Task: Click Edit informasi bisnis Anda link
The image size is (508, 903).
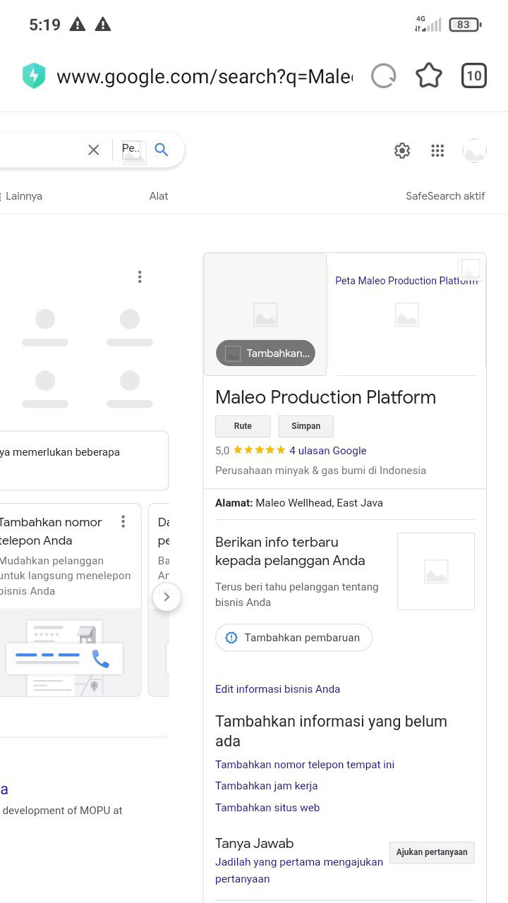Action: tap(277, 689)
